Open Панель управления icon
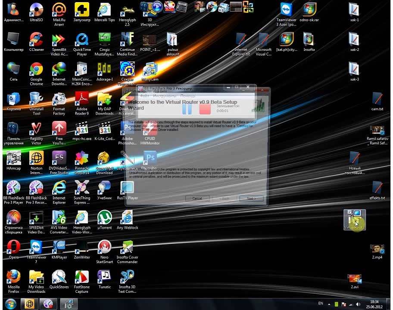The width and height of the screenshot is (393, 310). pyautogui.click(x=13, y=133)
